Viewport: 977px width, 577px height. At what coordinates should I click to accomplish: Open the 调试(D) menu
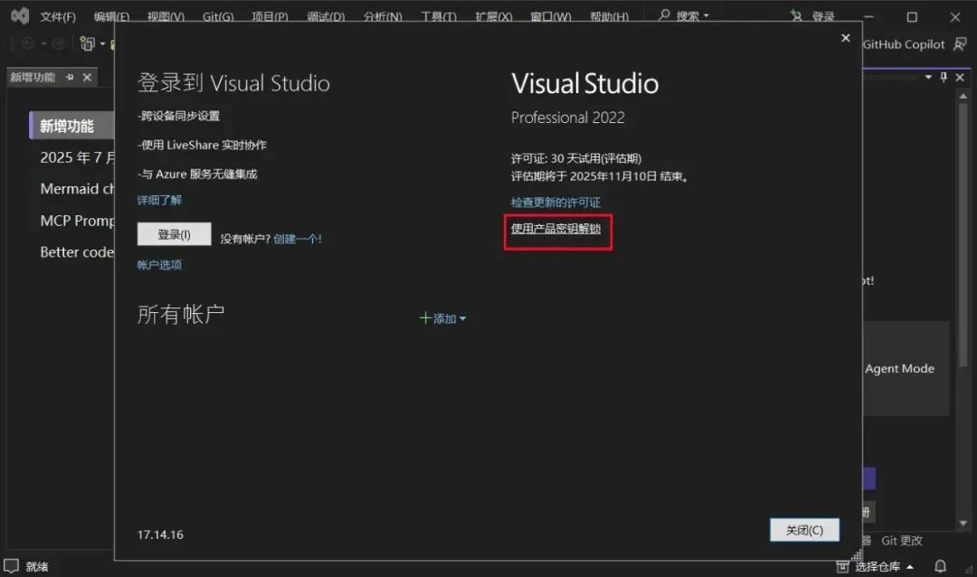click(x=326, y=16)
